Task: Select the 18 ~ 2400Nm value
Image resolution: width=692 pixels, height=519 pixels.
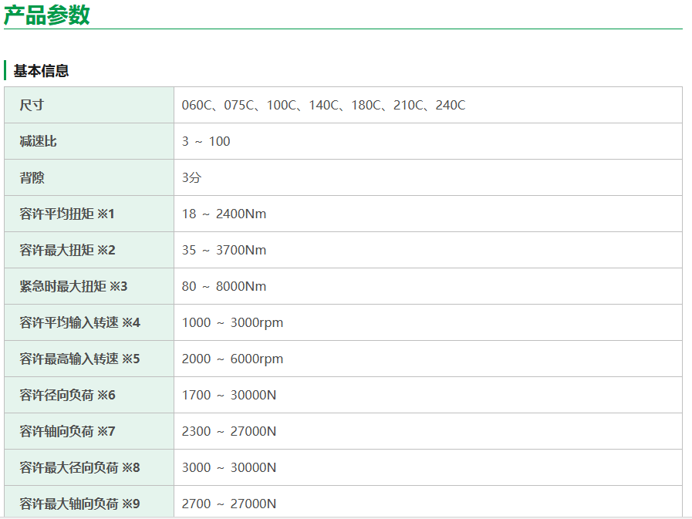Action: (x=224, y=214)
